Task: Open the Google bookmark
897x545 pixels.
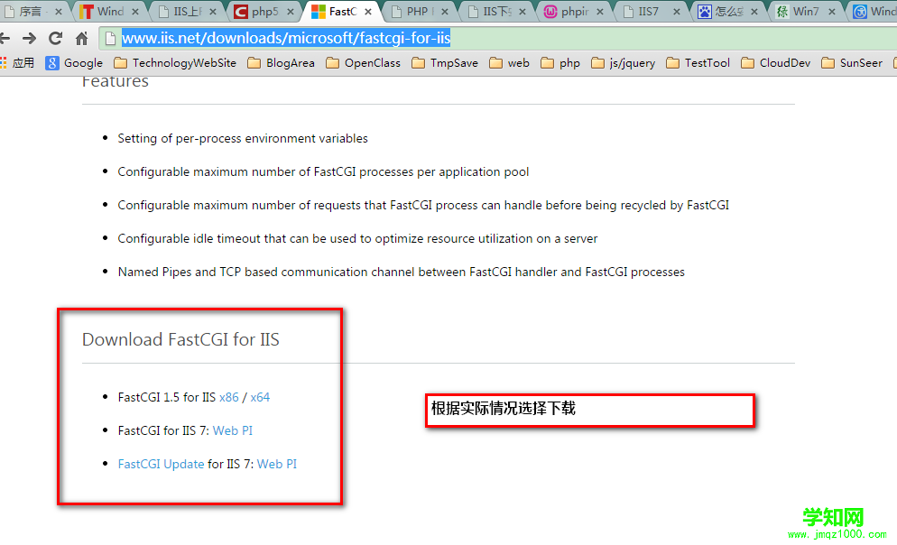Action: (74, 63)
